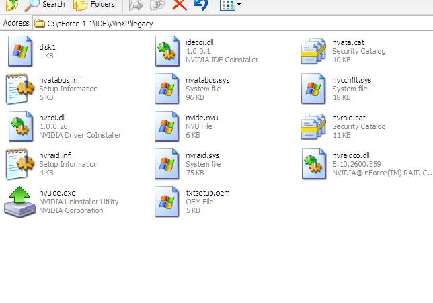Click the "idecoi.dll" file name

click(200, 42)
